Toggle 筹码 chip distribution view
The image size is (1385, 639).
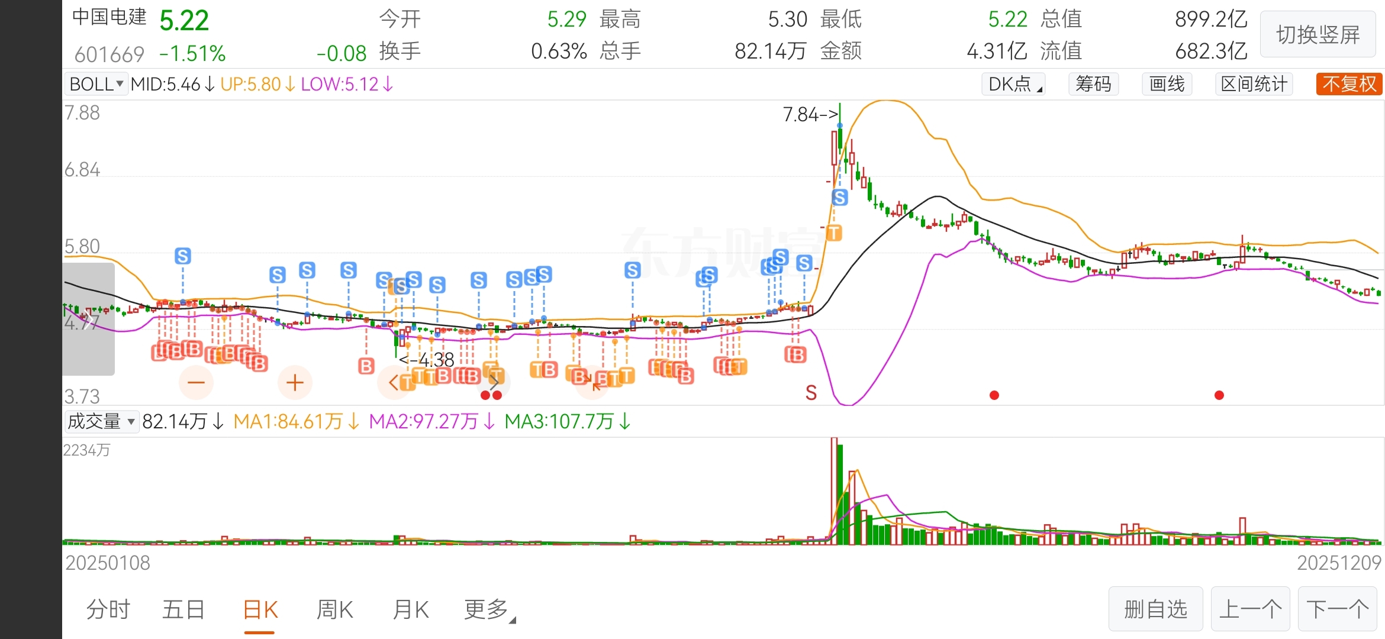pos(1093,84)
